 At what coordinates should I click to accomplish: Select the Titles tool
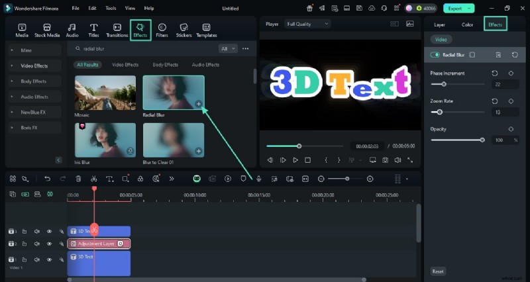point(93,30)
